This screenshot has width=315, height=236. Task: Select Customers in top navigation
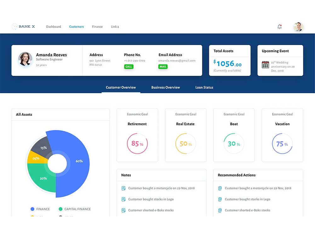point(77,27)
